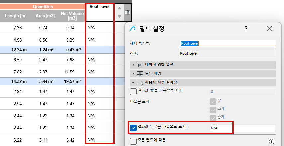284x146 pixels.
Task: Select length cell 6.50
Action: click(18, 60)
